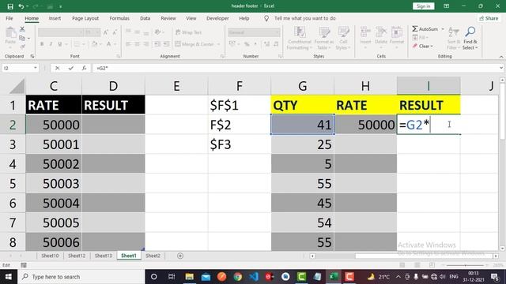Open Ribbon Display Options in title bar
The image size is (506, 284).
click(x=446, y=6)
